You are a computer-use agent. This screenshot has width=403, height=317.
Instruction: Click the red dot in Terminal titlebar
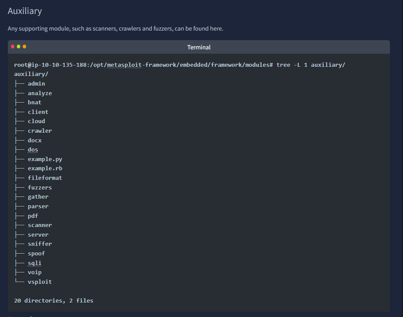point(13,47)
